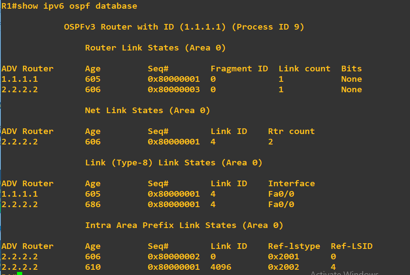Click the 'Ref-lstype' column header
The image size is (410, 275).
coord(294,246)
